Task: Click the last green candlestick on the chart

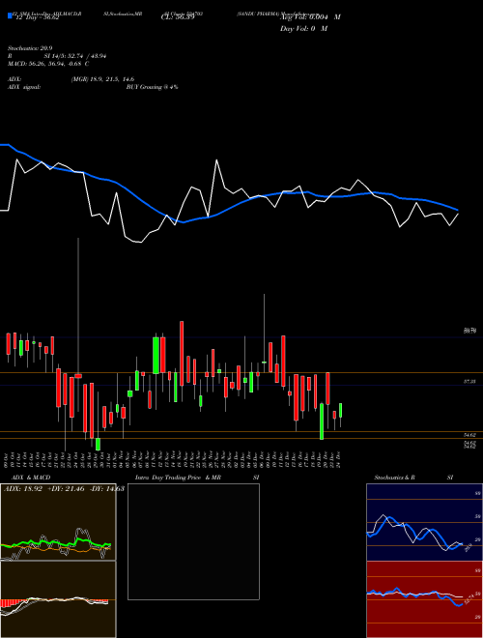Action: coord(341,410)
